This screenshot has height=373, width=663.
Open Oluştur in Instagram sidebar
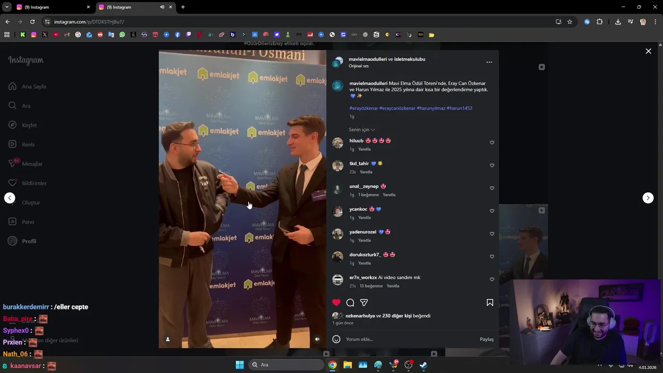tap(24, 203)
